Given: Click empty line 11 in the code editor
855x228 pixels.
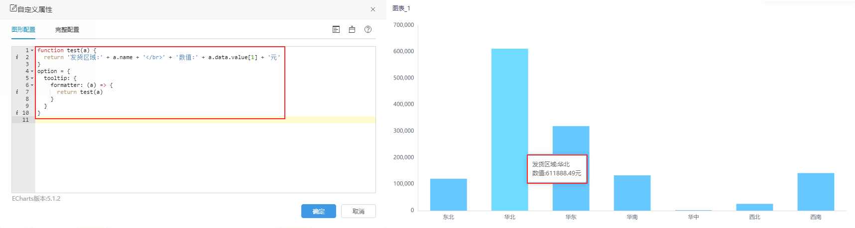Looking at the screenshot, I should (205, 120).
